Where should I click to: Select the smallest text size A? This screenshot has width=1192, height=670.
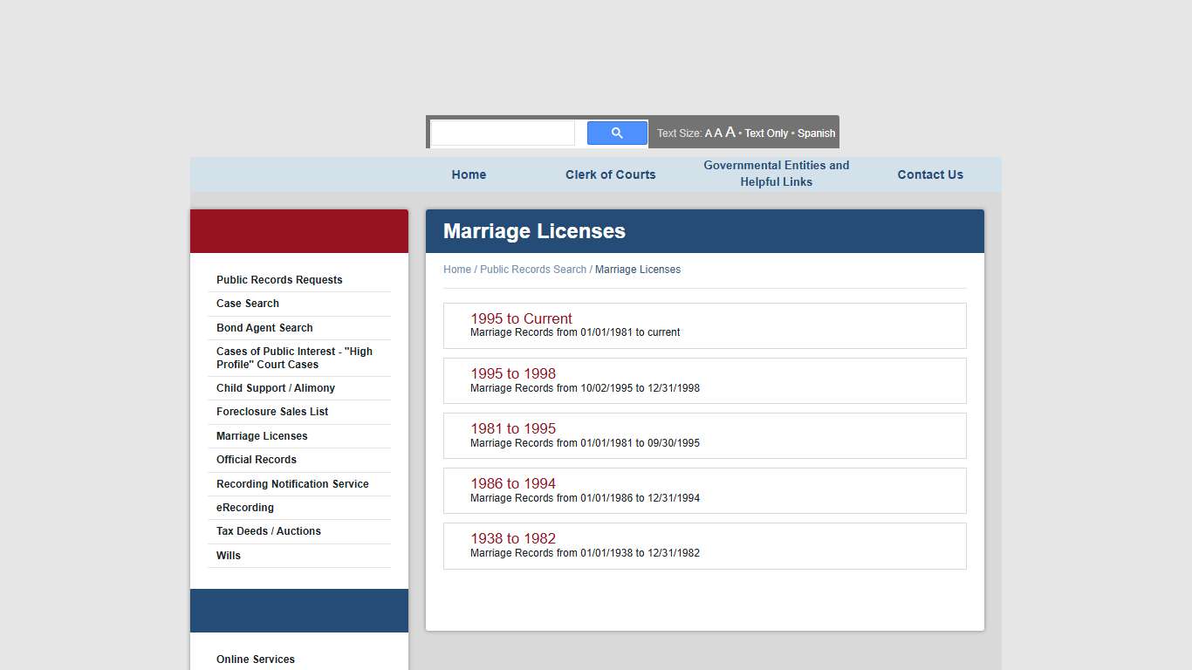click(708, 133)
